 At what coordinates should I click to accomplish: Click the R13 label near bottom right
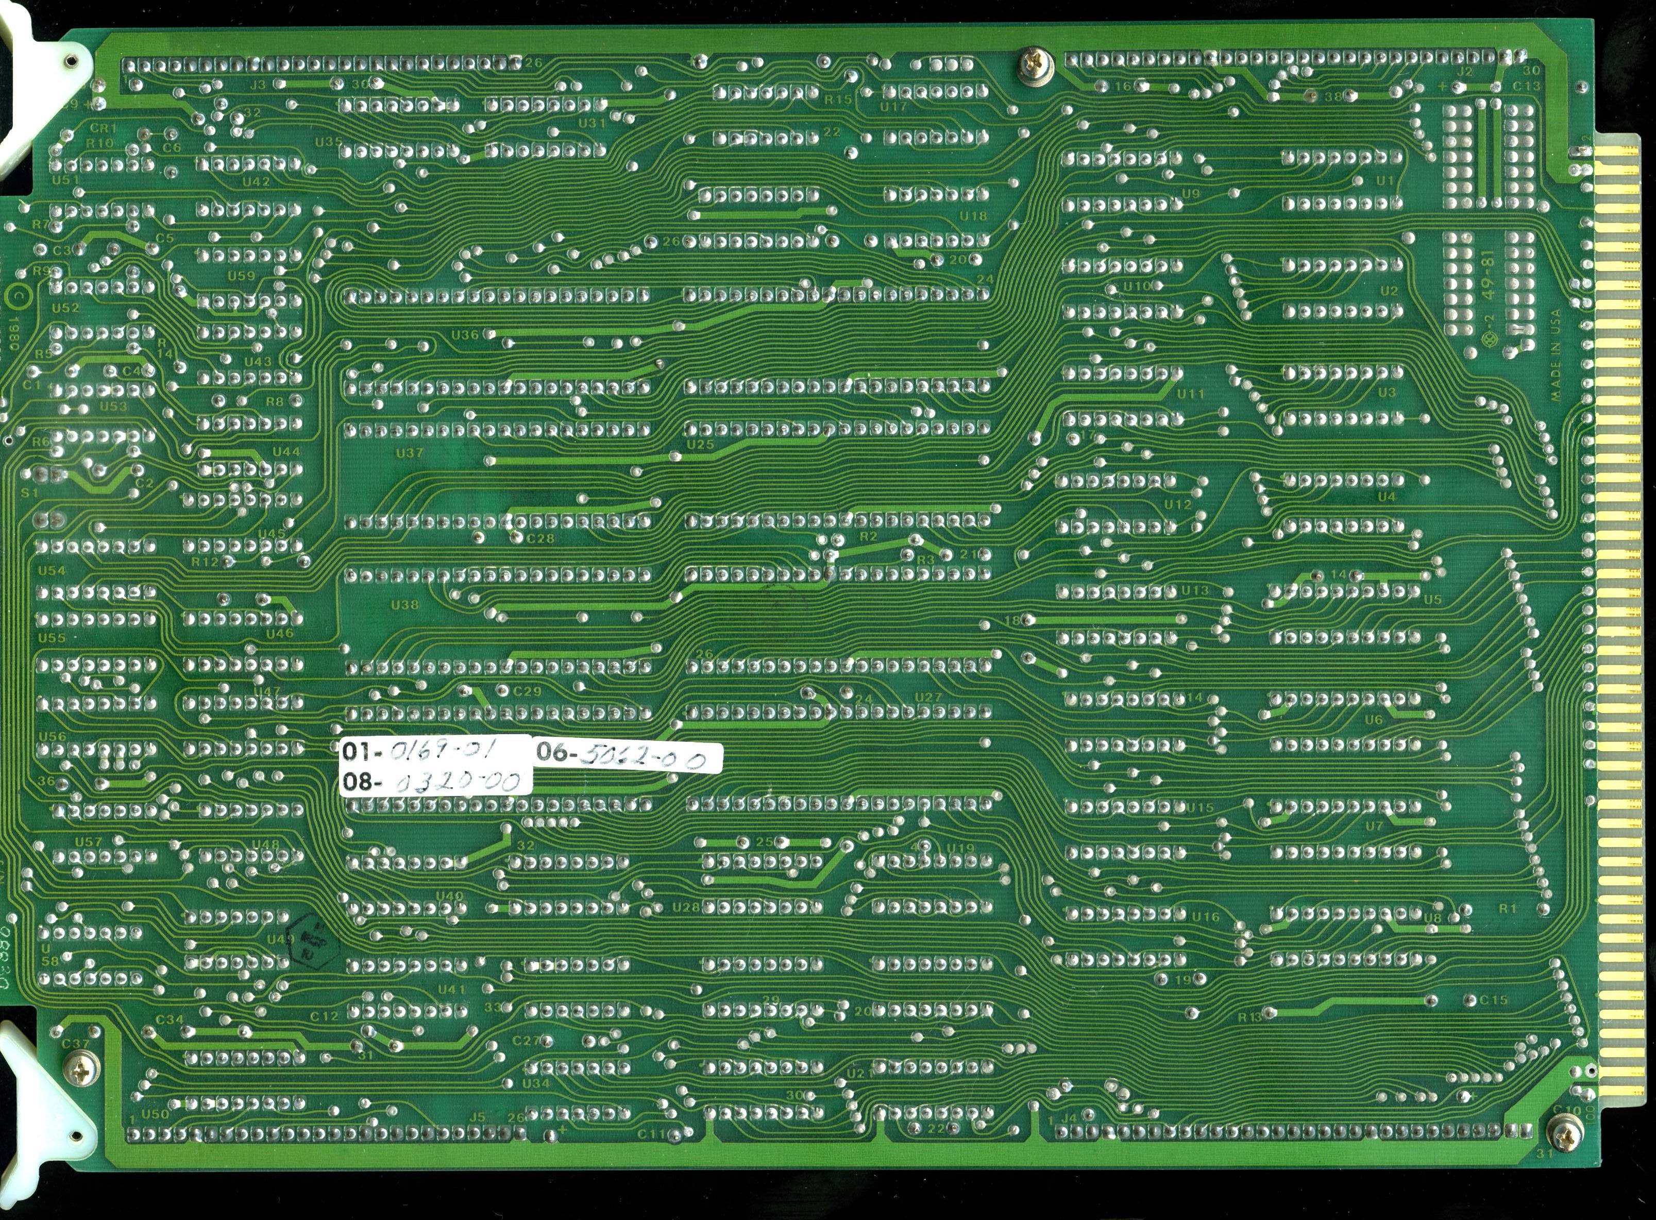coord(1251,1017)
